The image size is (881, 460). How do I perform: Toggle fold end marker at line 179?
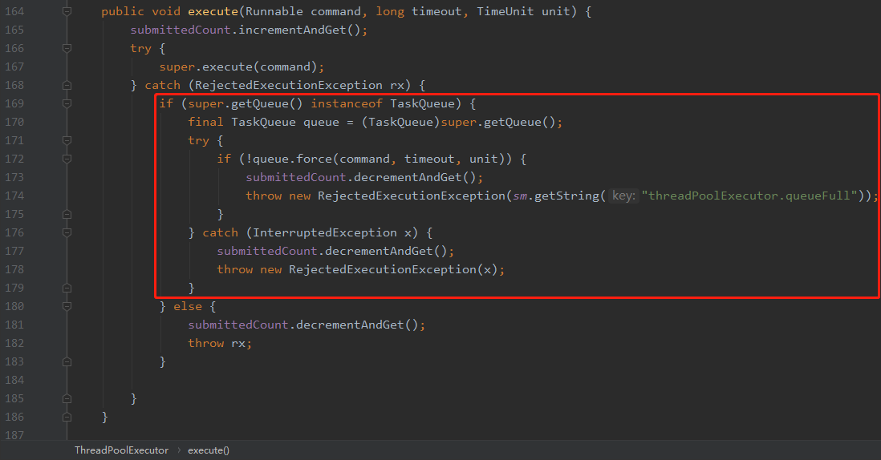pos(67,288)
